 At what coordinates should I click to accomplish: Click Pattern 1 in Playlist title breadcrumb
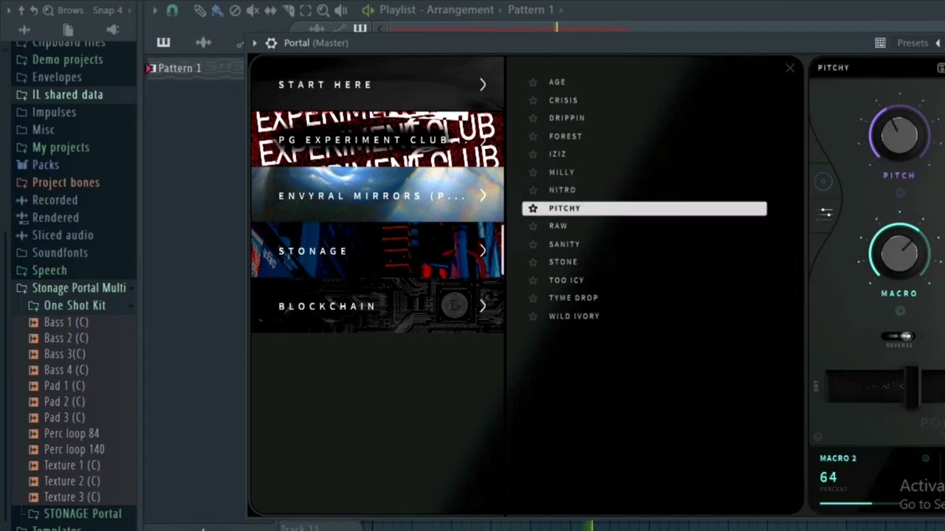530,10
